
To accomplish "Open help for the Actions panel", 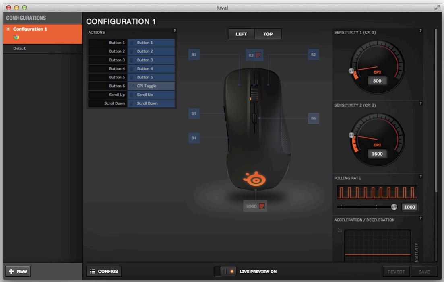I will tap(174, 31).
